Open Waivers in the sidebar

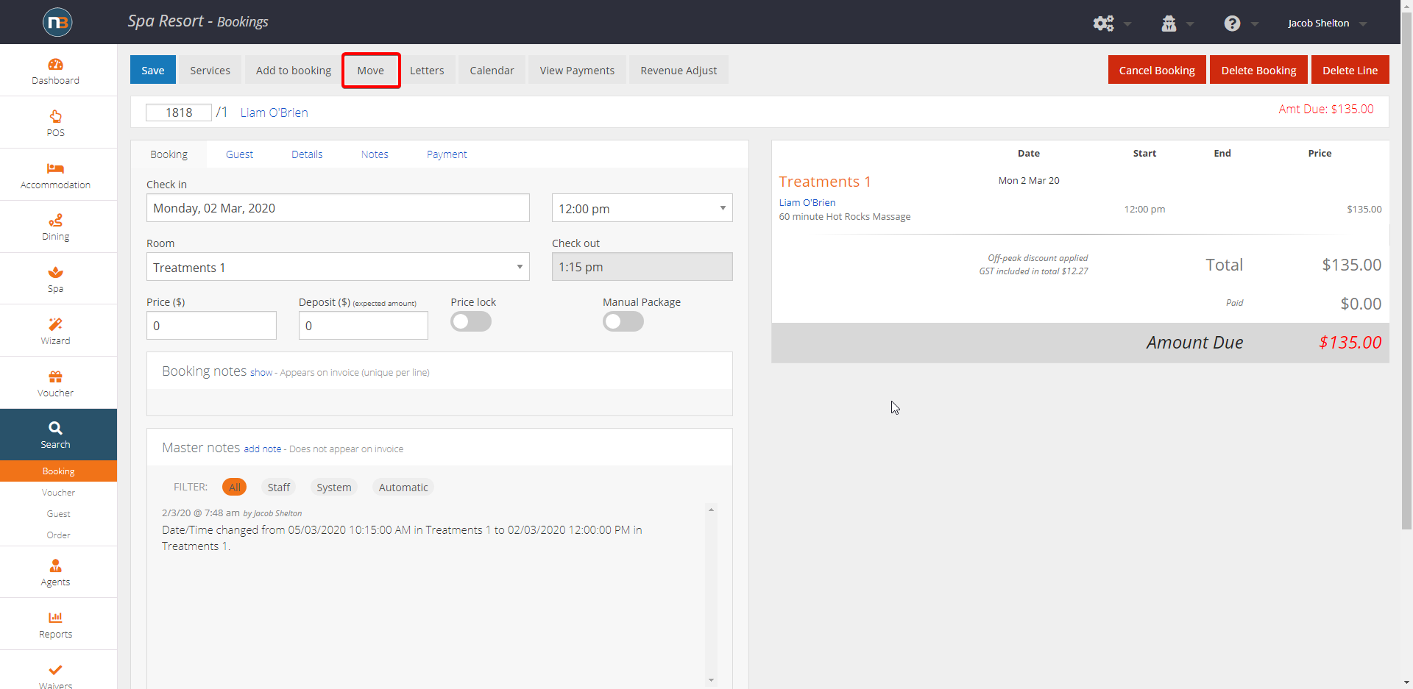coord(55,676)
